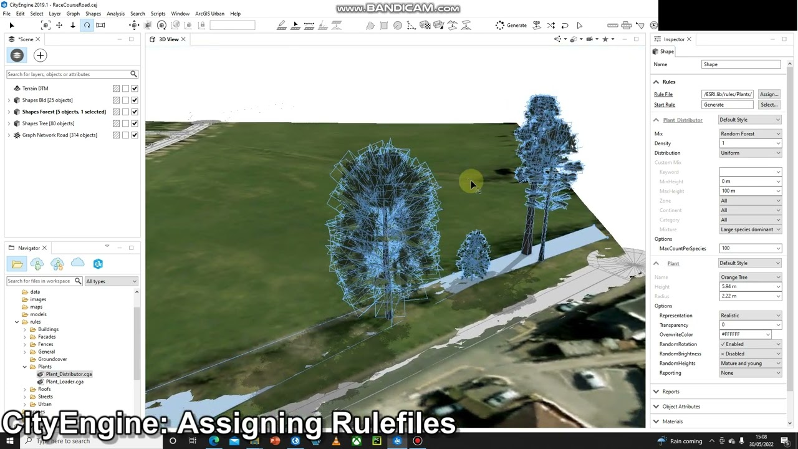Select the rectangular shape creation tool
Viewport: 798px width, 449px height.
(x=384, y=25)
